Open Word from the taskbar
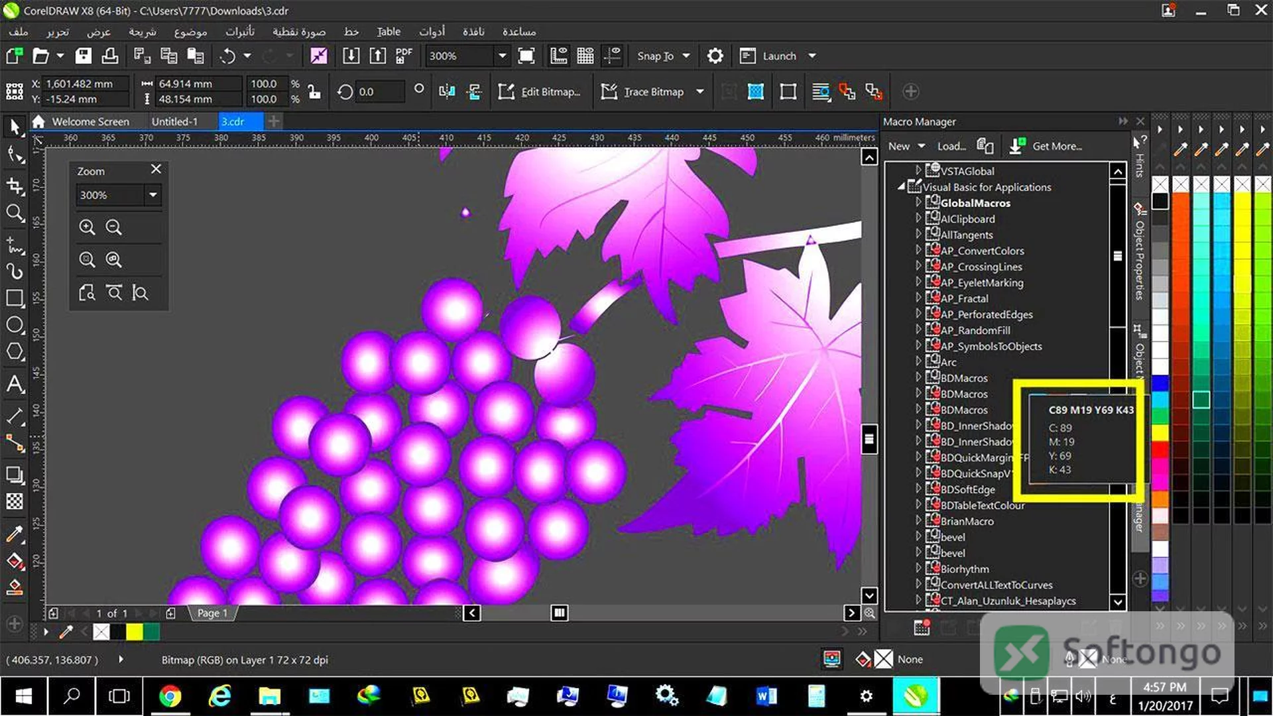Image resolution: width=1273 pixels, height=716 pixels. click(766, 696)
